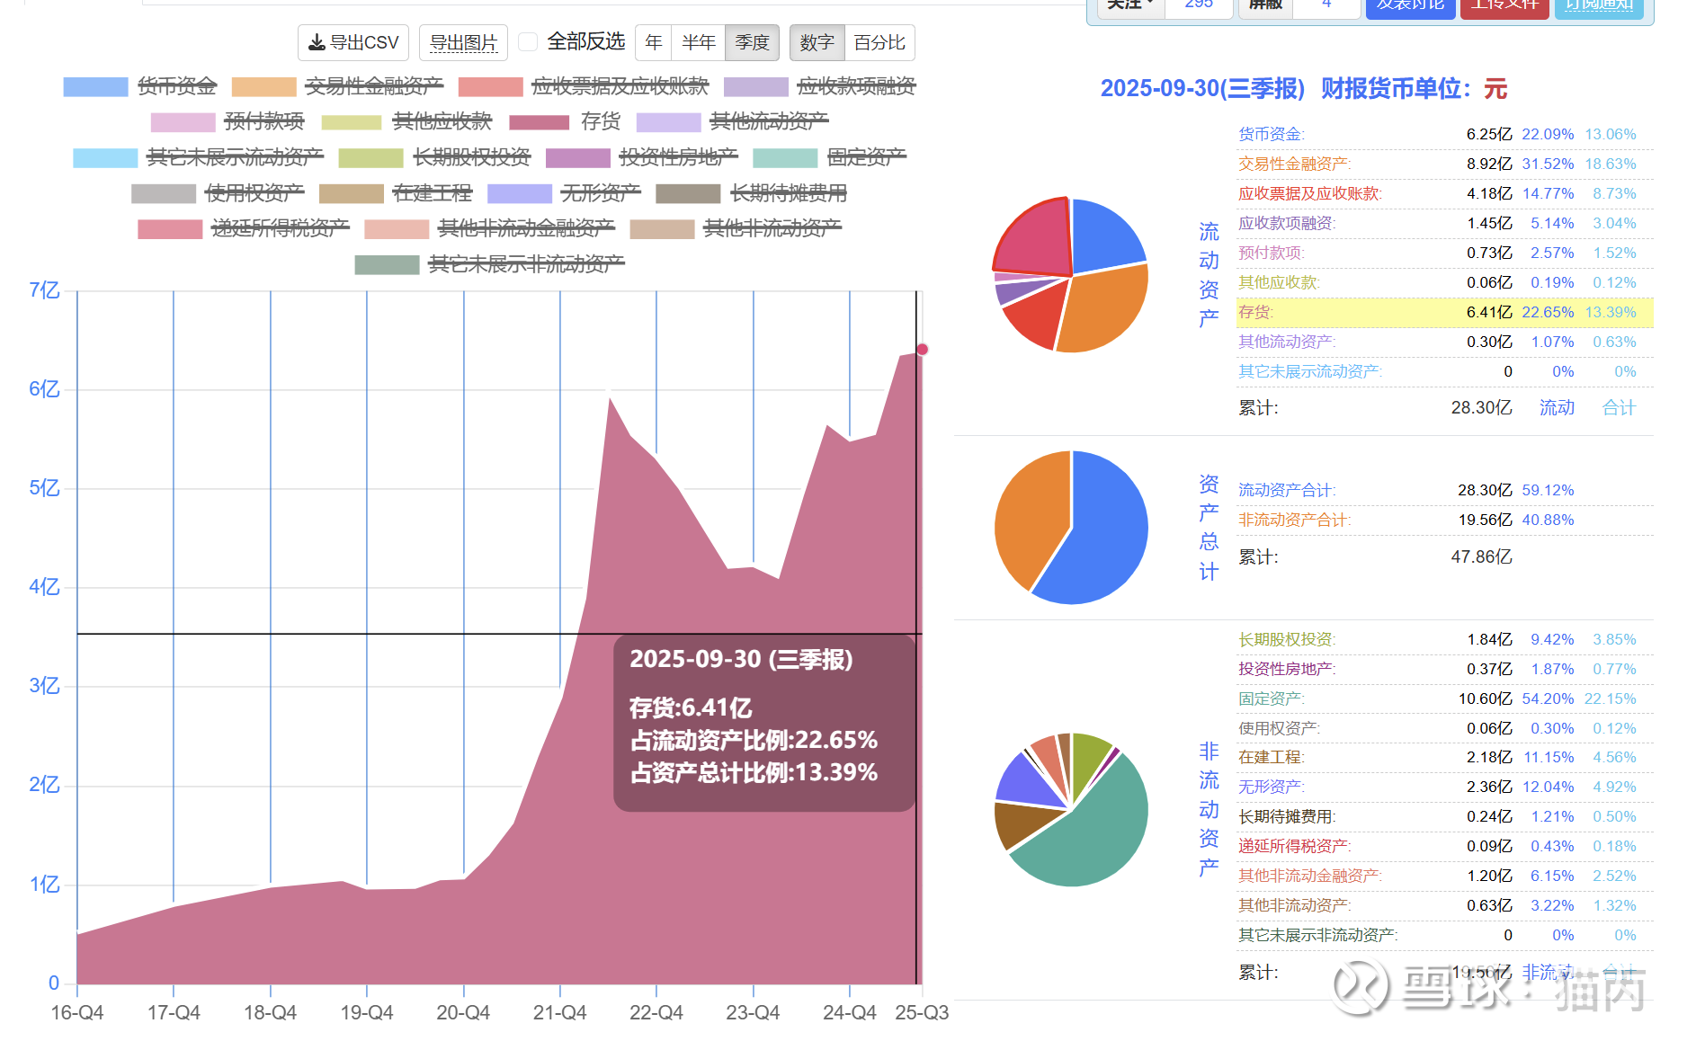Click the 10.60亿 fixed assets value

pyautogui.click(x=1485, y=698)
